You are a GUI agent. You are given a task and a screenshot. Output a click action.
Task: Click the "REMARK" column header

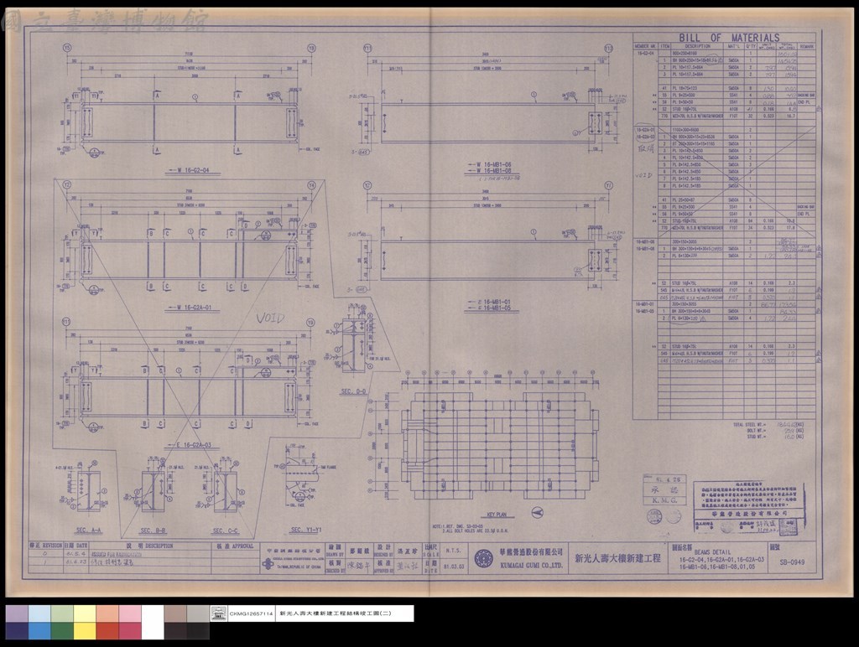click(x=806, y=47)
